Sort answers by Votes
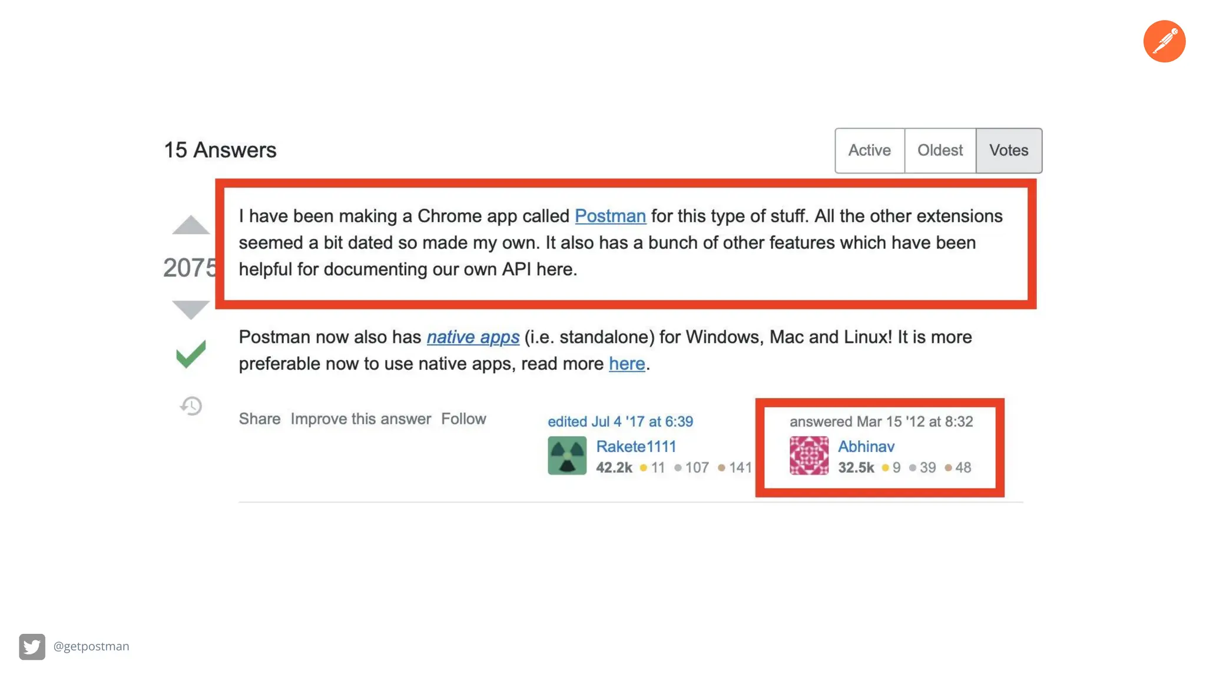The width and height of the screenshot is (1206, 678). pos(1008,151)
